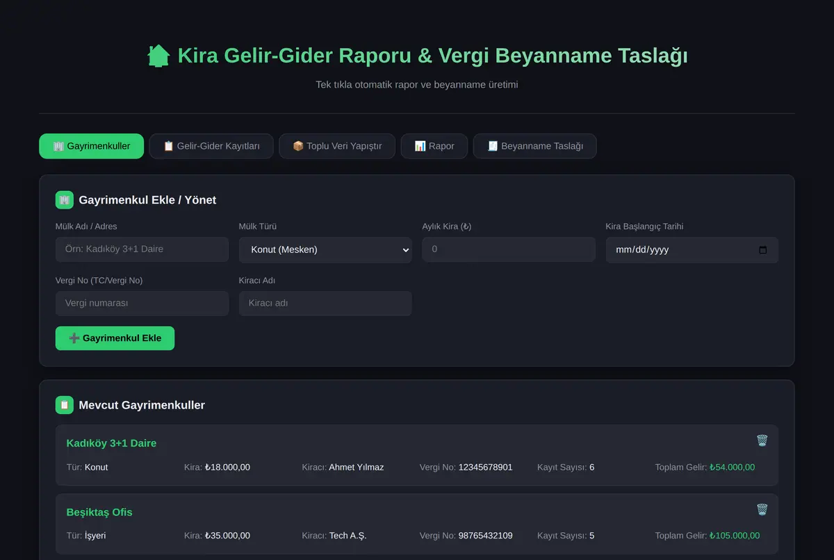Open the date picker calendar icon

point(762,250)
